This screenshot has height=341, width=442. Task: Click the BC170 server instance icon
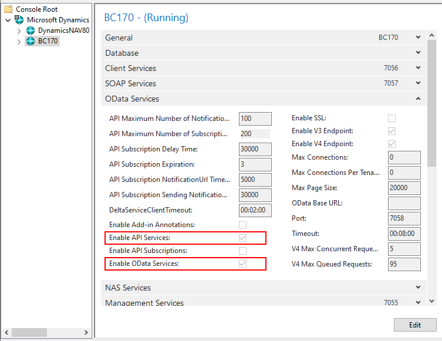pyautogui.click(x=31, y=41)
